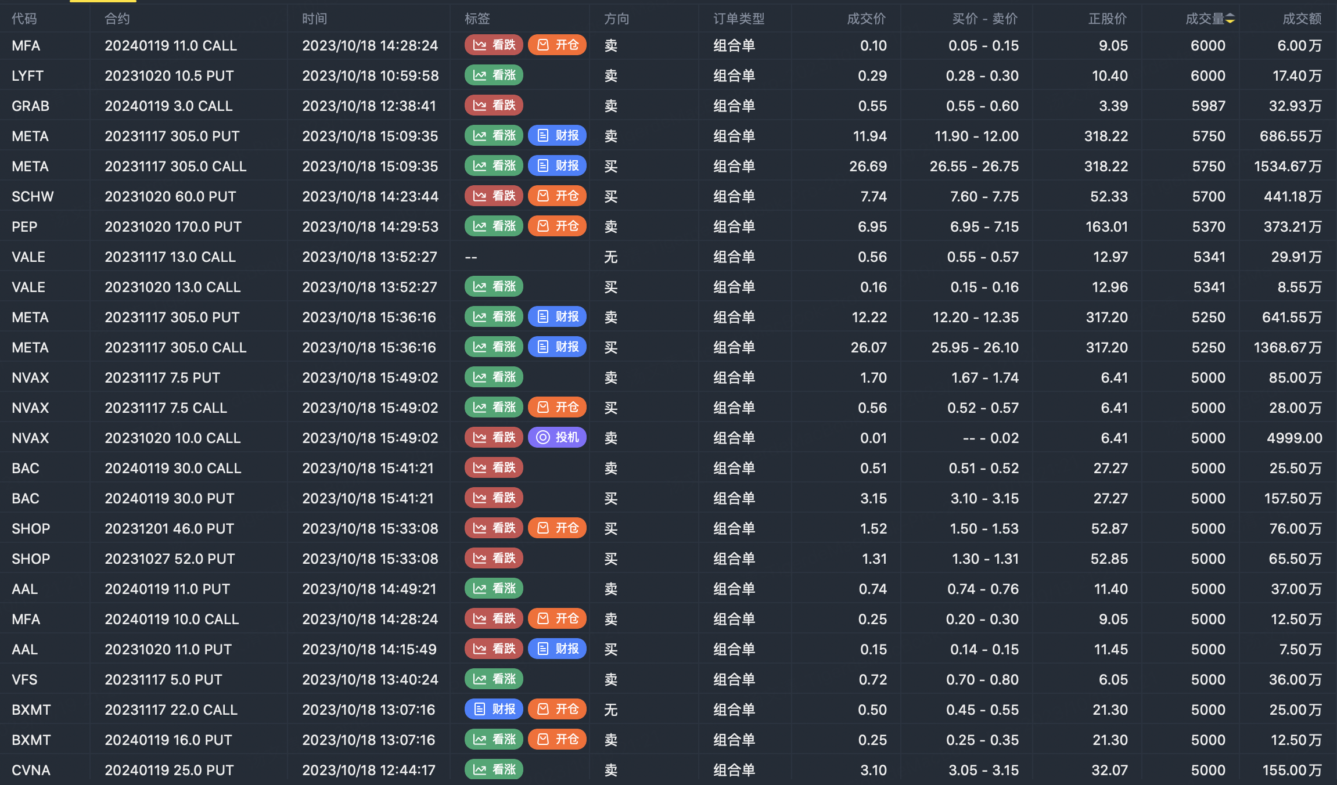Click the 正股价 column header
This screenshot has width=1337, height=785.
point(1108,19)
